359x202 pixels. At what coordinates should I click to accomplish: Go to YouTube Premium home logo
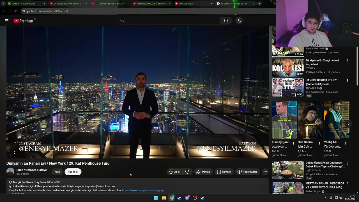24,21
